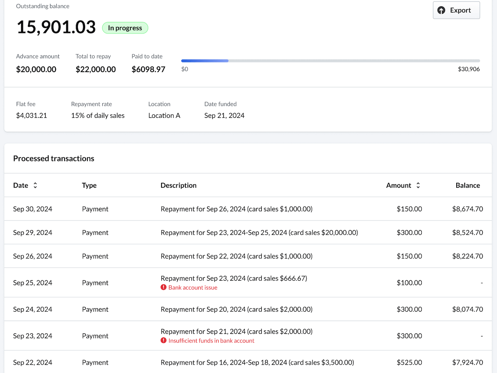Select the Sep 24, 2024 date cell
Viewport: 497px width, 373px height.
33,309
